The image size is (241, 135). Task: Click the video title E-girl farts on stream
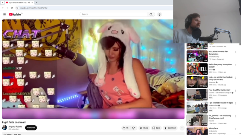(x=14, y=122)
